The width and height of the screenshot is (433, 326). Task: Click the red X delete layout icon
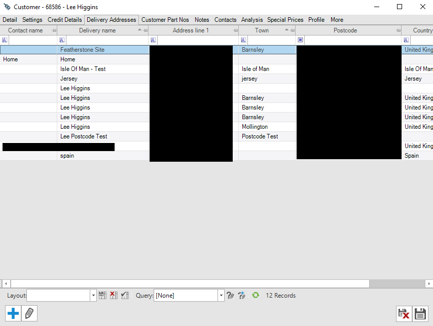pos(114,295)
